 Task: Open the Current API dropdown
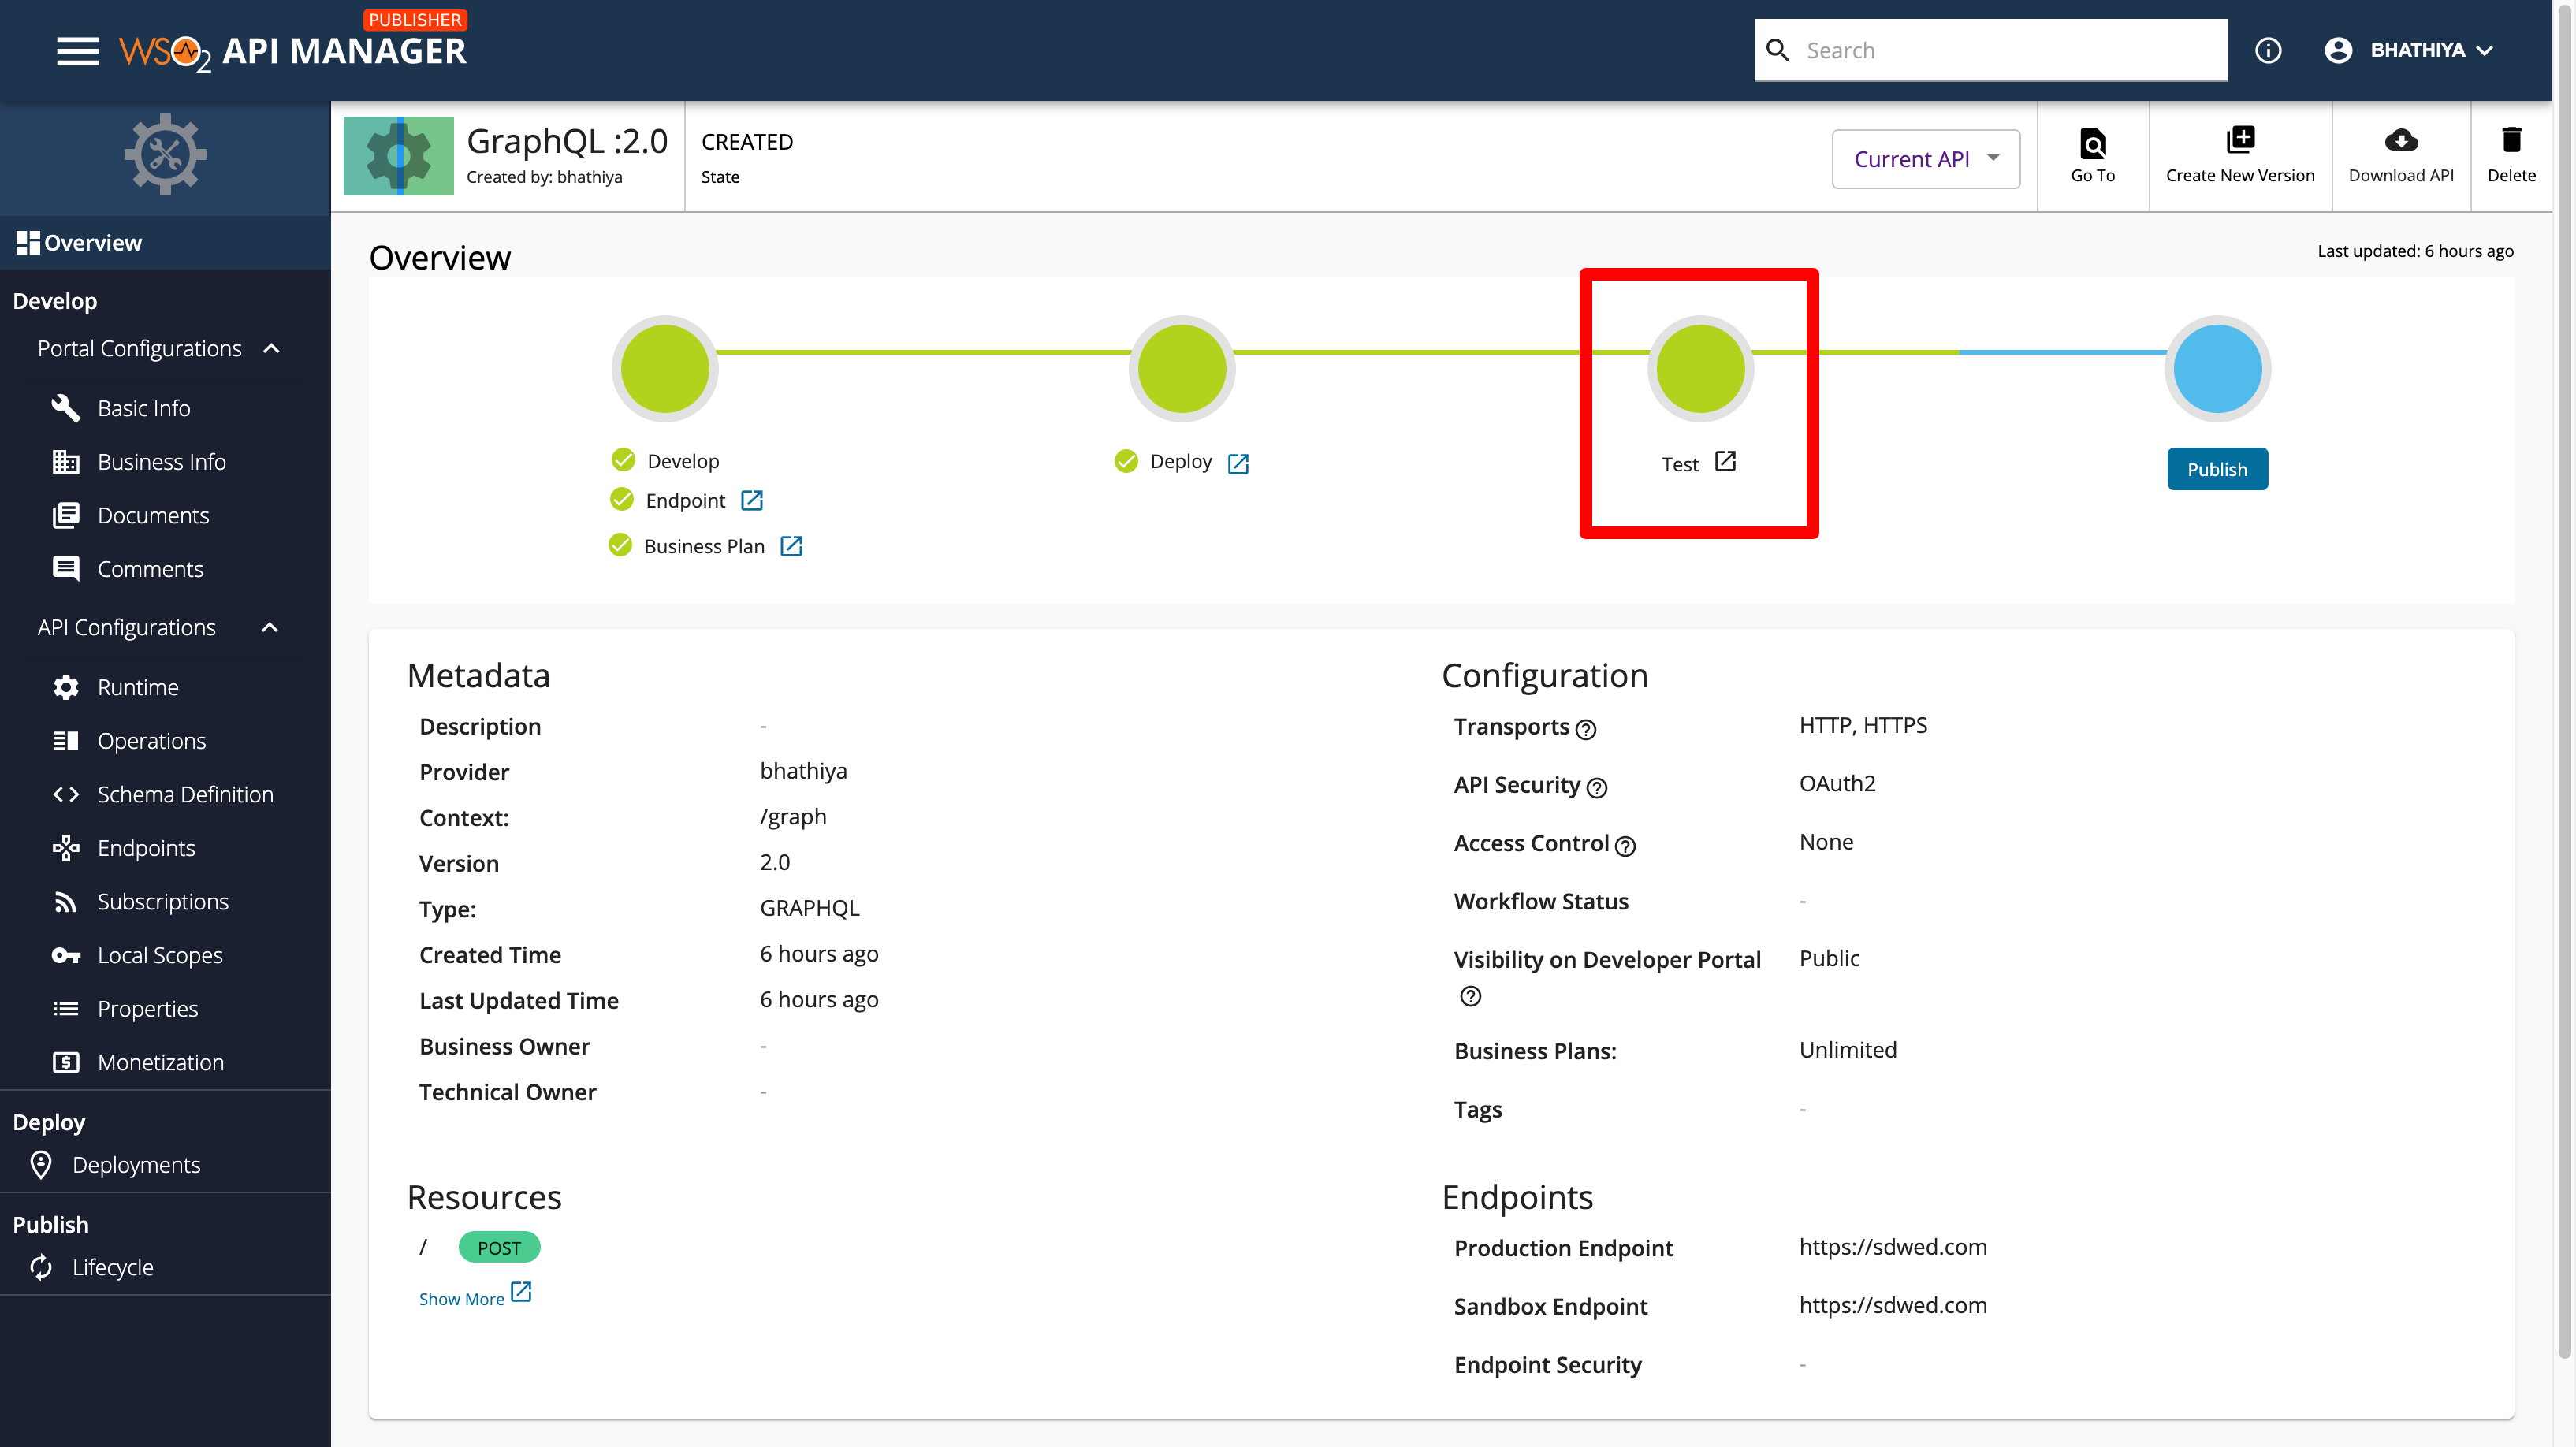coord(1925,158)
